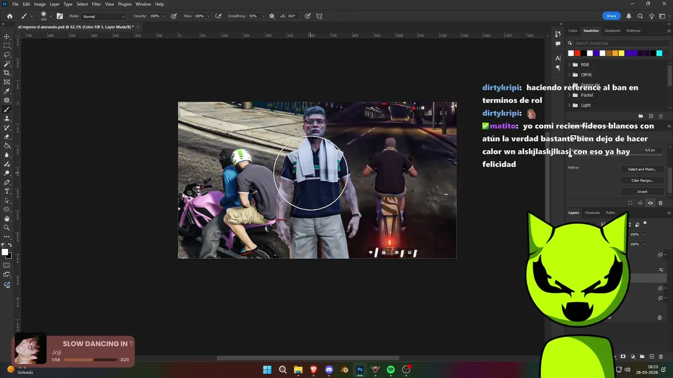
Task: Open the Smoothing value dropdown
Action: pos(263,16)
